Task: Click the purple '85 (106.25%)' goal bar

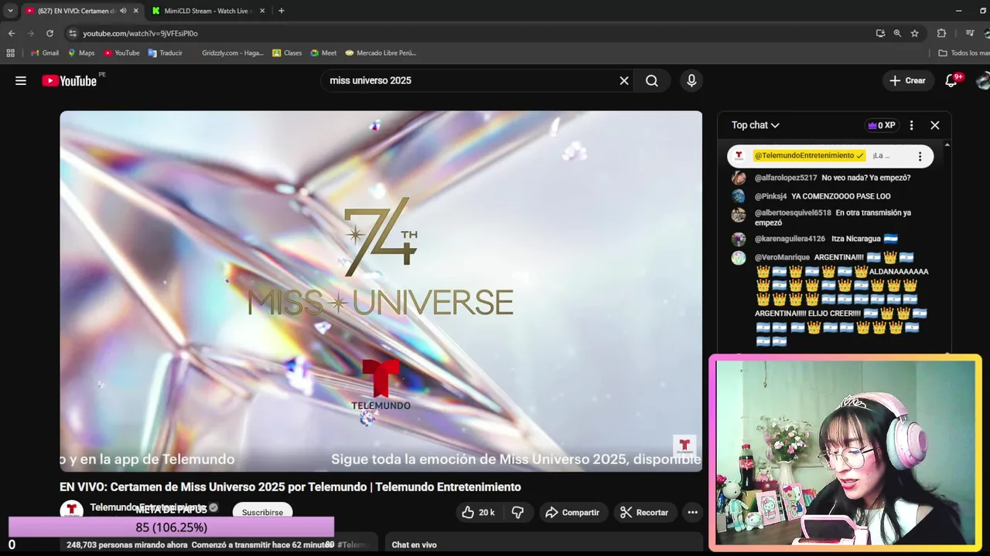Action: 171,527
